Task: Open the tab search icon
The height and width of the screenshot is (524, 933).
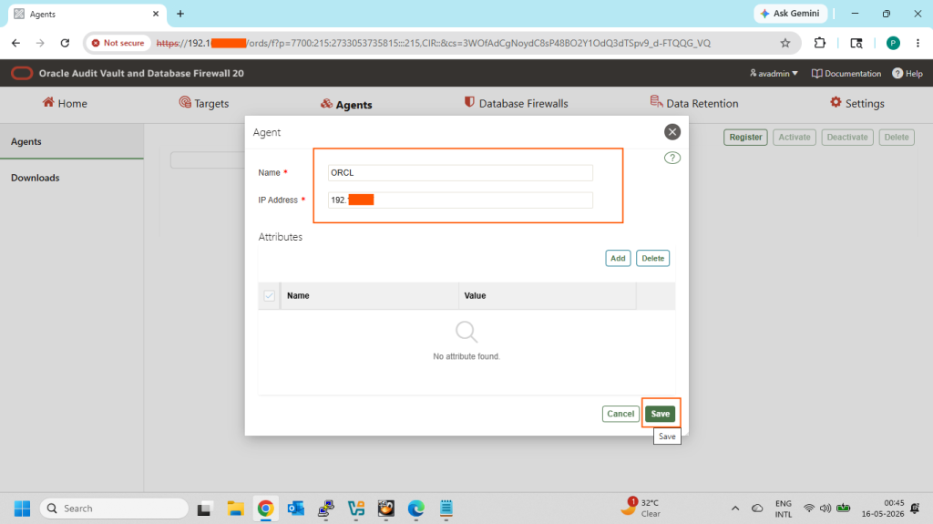Action: [x=856, y=43]
